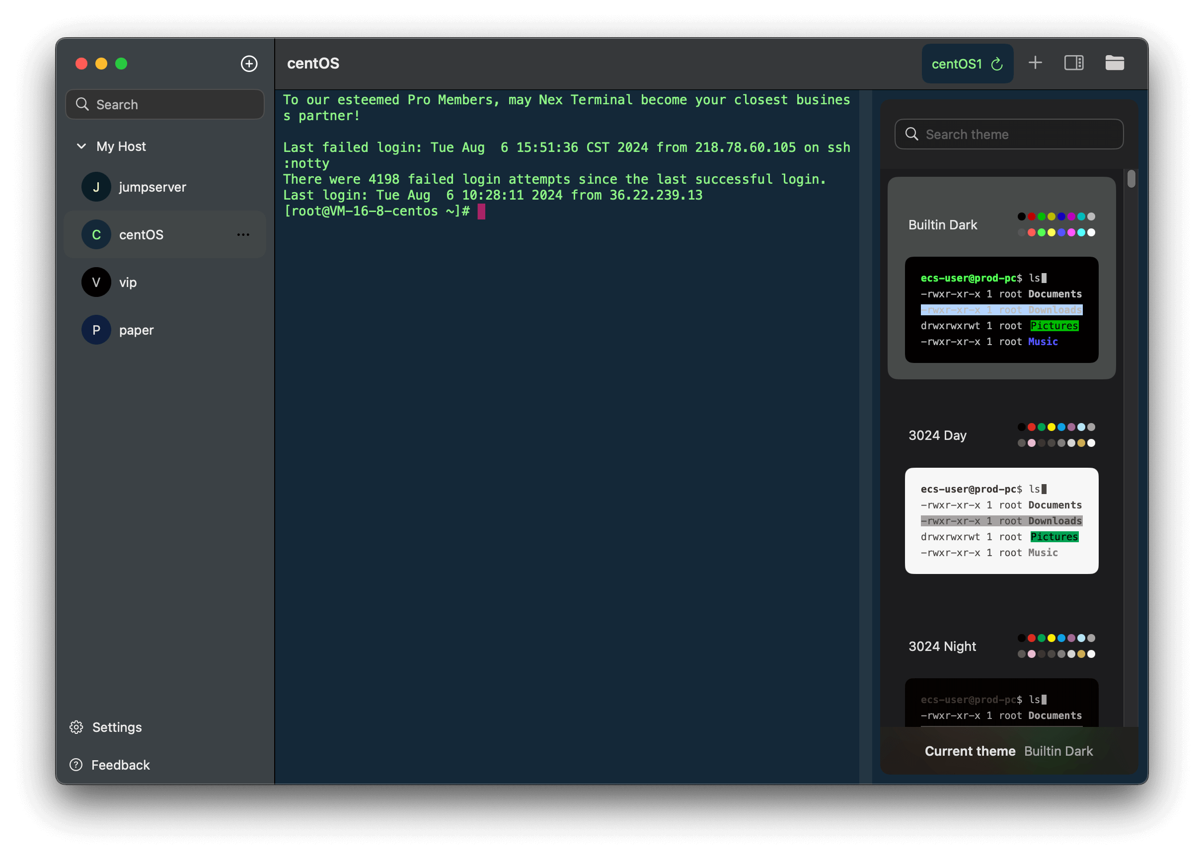
Task: Click the 'Last failed login' terminal line
Action: [567, 155]
